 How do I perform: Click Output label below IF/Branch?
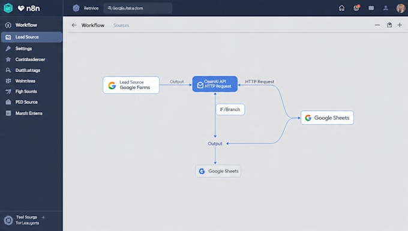pyautogui.click(x=215, y=143)
